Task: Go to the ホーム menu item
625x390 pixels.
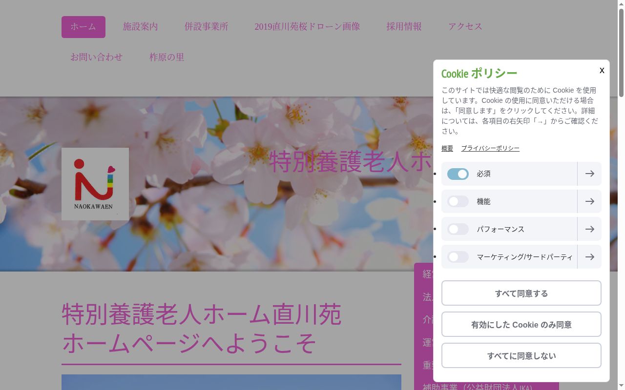Action: pos(83,27)
